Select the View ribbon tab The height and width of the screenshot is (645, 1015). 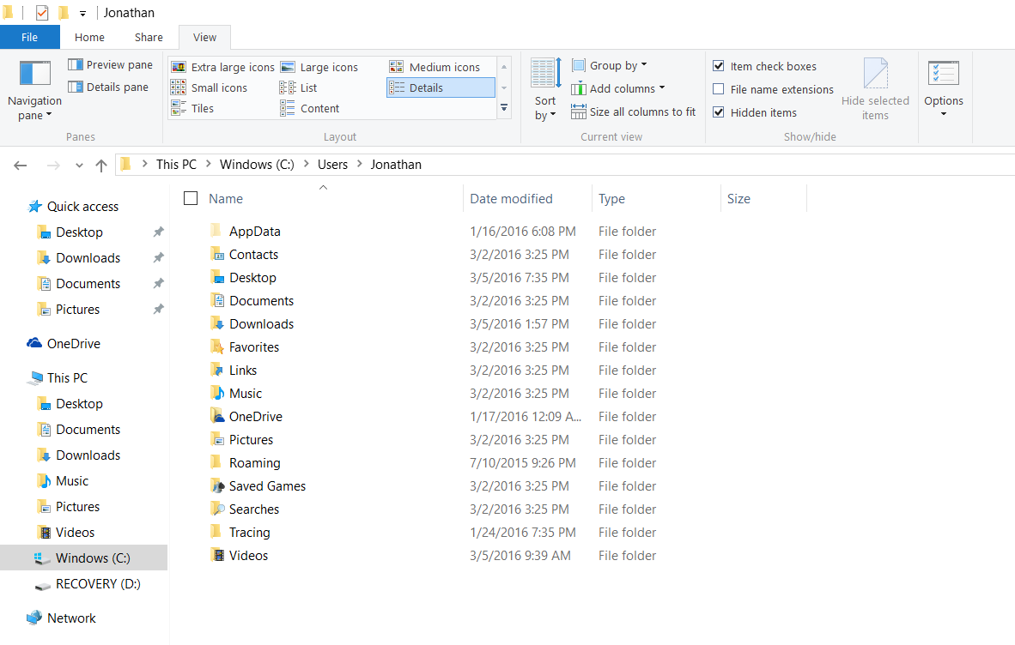[204, 38]
